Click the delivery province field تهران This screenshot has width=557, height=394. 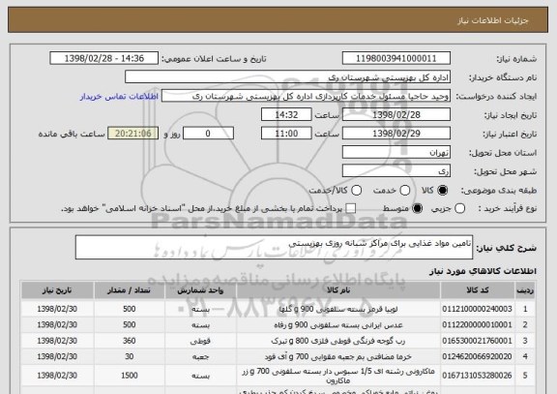[396, 153]
